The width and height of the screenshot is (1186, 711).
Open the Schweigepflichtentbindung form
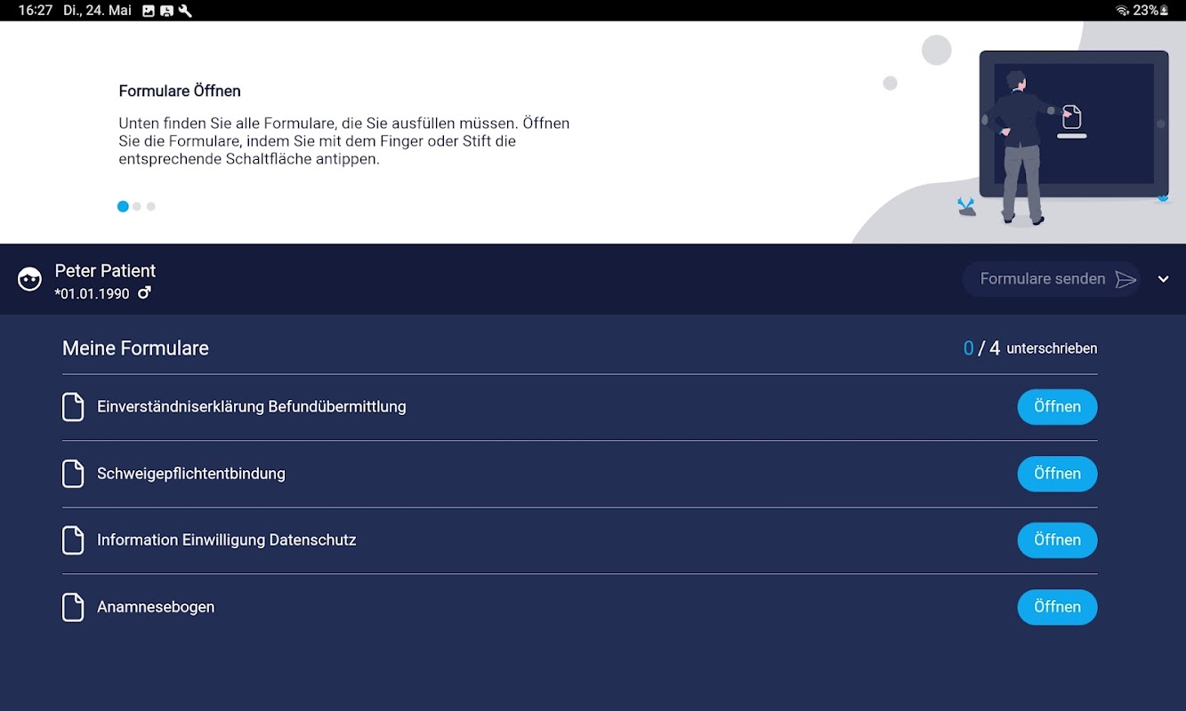[x=1057, y=474]
